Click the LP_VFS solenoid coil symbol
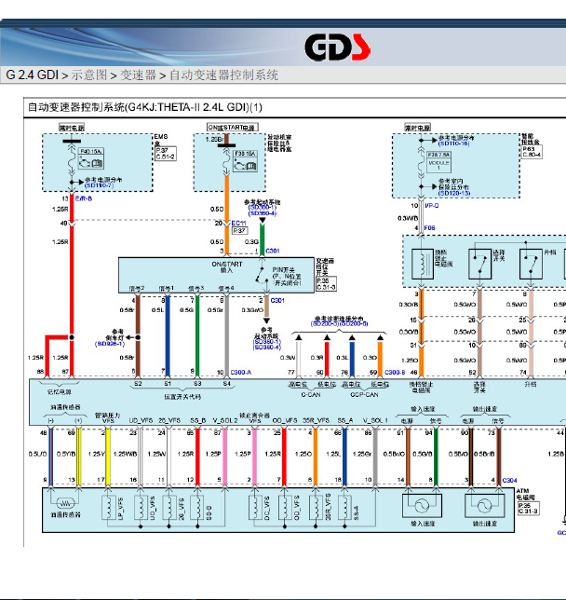The image size is (566, 600). click(x=109, y=508)
